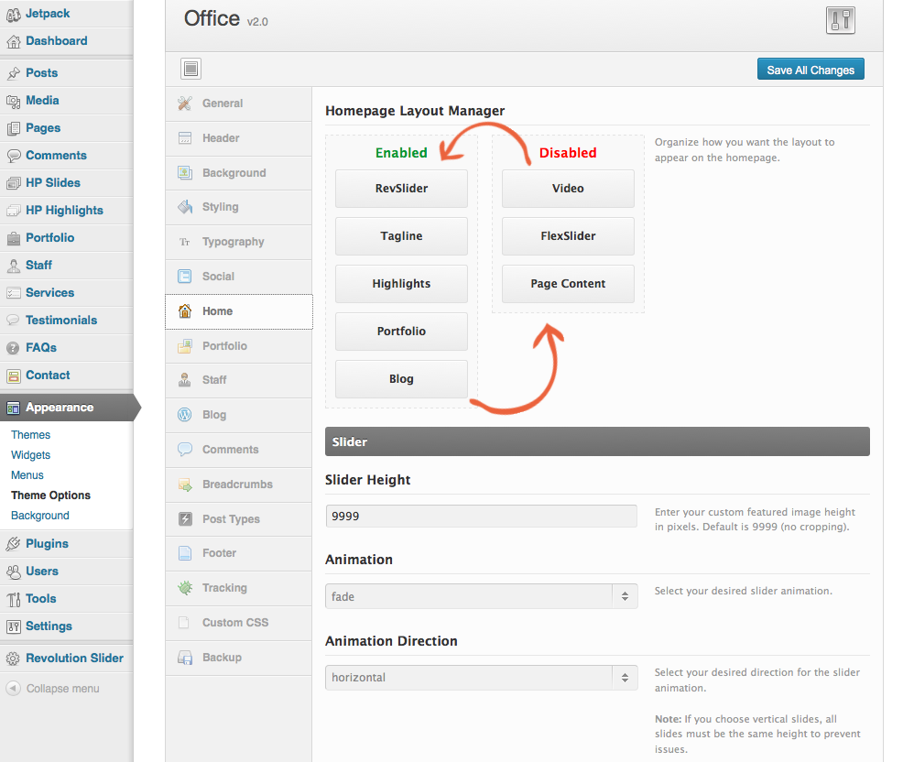903x762 pixels.
Task: Open the Social options tab
Action: (238, 277)
